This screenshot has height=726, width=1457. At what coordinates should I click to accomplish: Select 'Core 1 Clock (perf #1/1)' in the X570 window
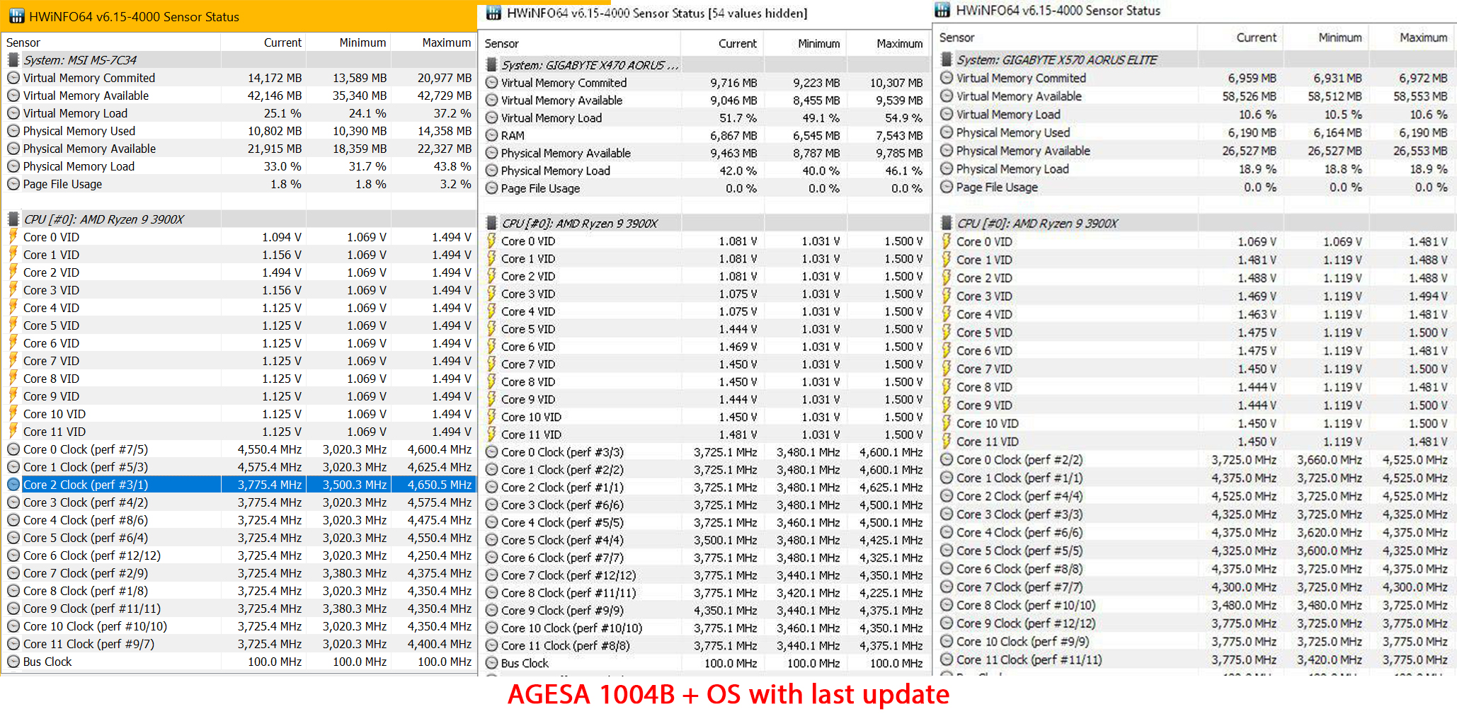pos(1195,478)
